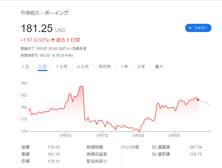
Task: Click the 52 週高値 value 267.54
Action: 196,147
